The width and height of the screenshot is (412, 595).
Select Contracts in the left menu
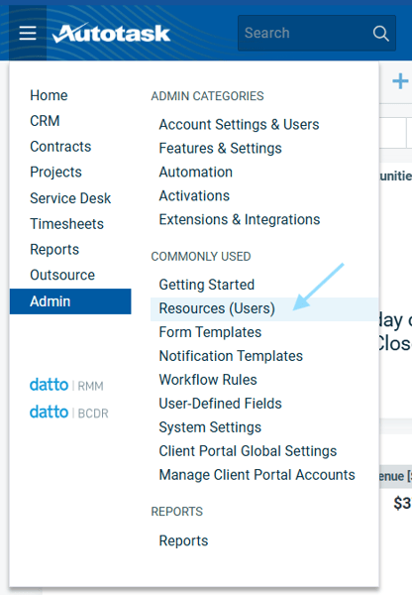point(60,147)
